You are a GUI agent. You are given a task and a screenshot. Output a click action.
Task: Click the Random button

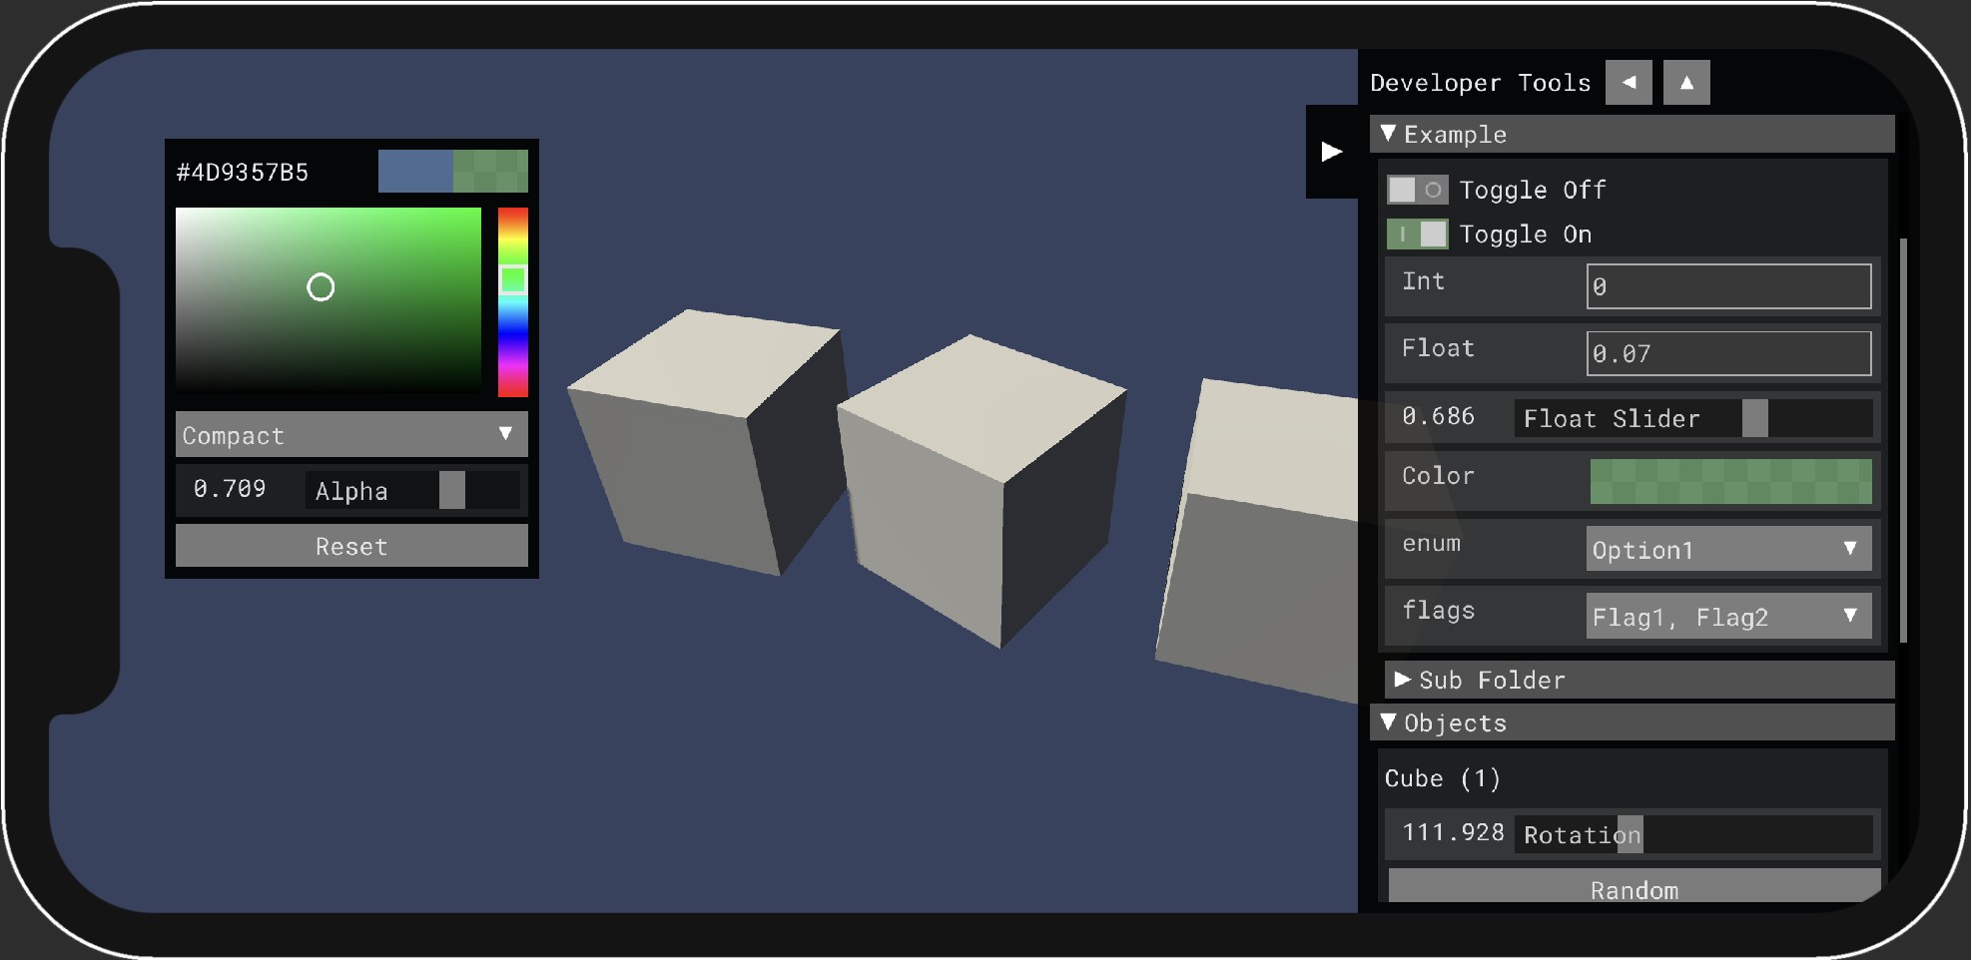tap(1634, 887)
